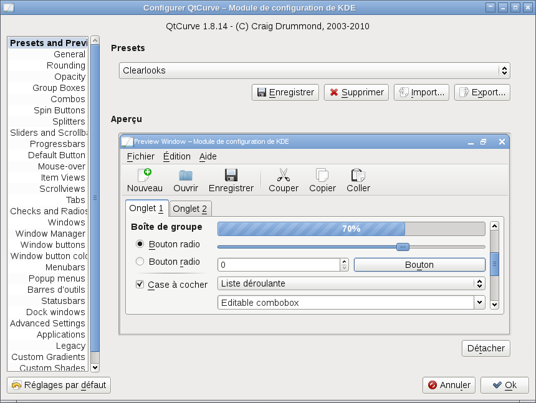Minimize the Preview Window
This screenshot has width=536, height=403.
(x=471, y=142)
